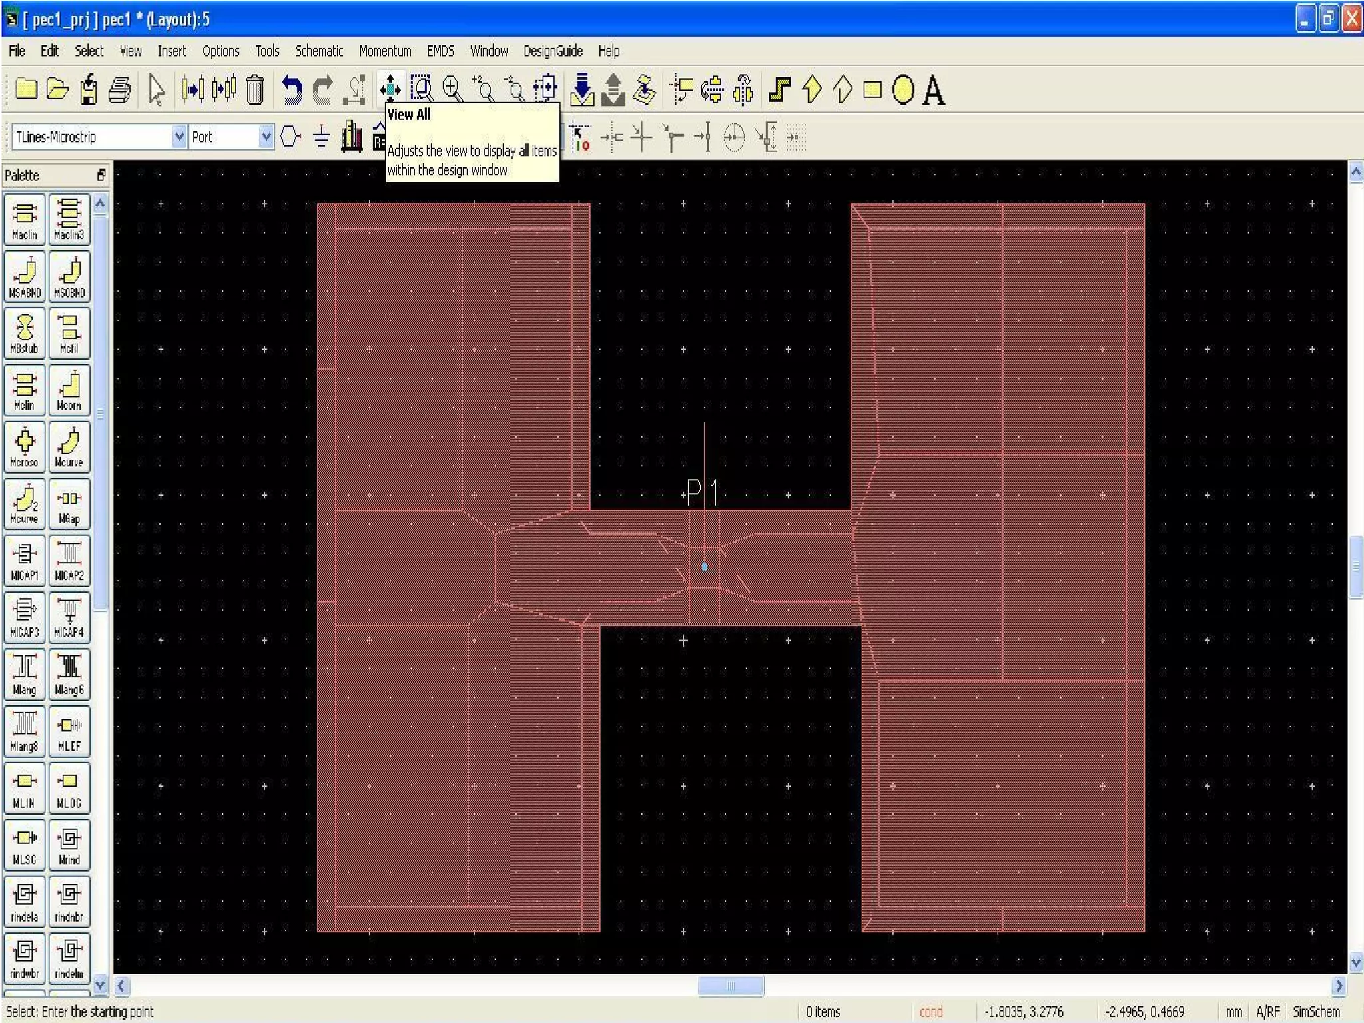Image resolution: width=1364 pixels, height=1023 pixels.
Task: Choose the MGap component in palette
Action: 69,504
